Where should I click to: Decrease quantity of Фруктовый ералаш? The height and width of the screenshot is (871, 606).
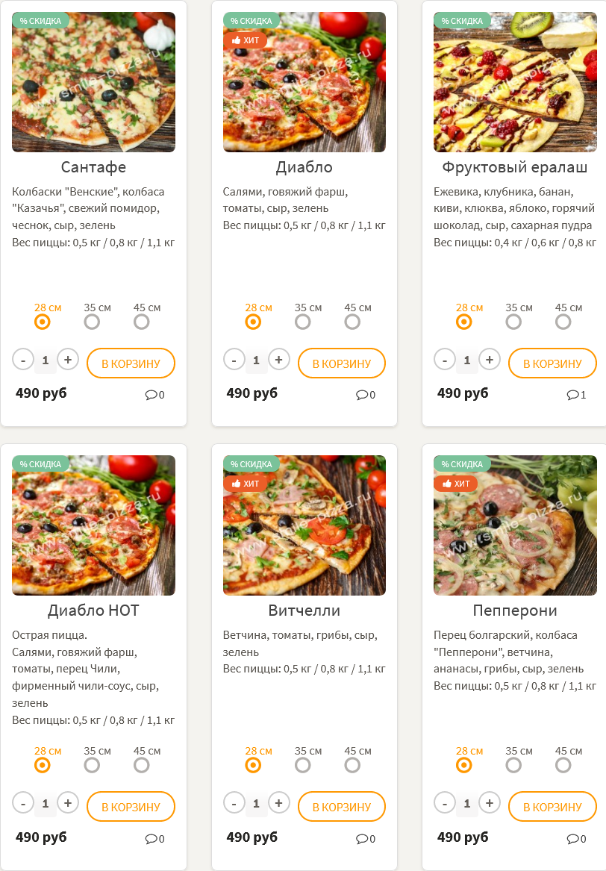[x=445, y=360]
